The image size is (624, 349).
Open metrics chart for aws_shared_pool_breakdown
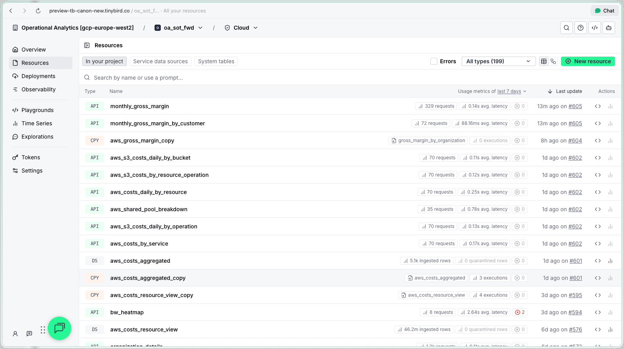(x=610, y=209)
